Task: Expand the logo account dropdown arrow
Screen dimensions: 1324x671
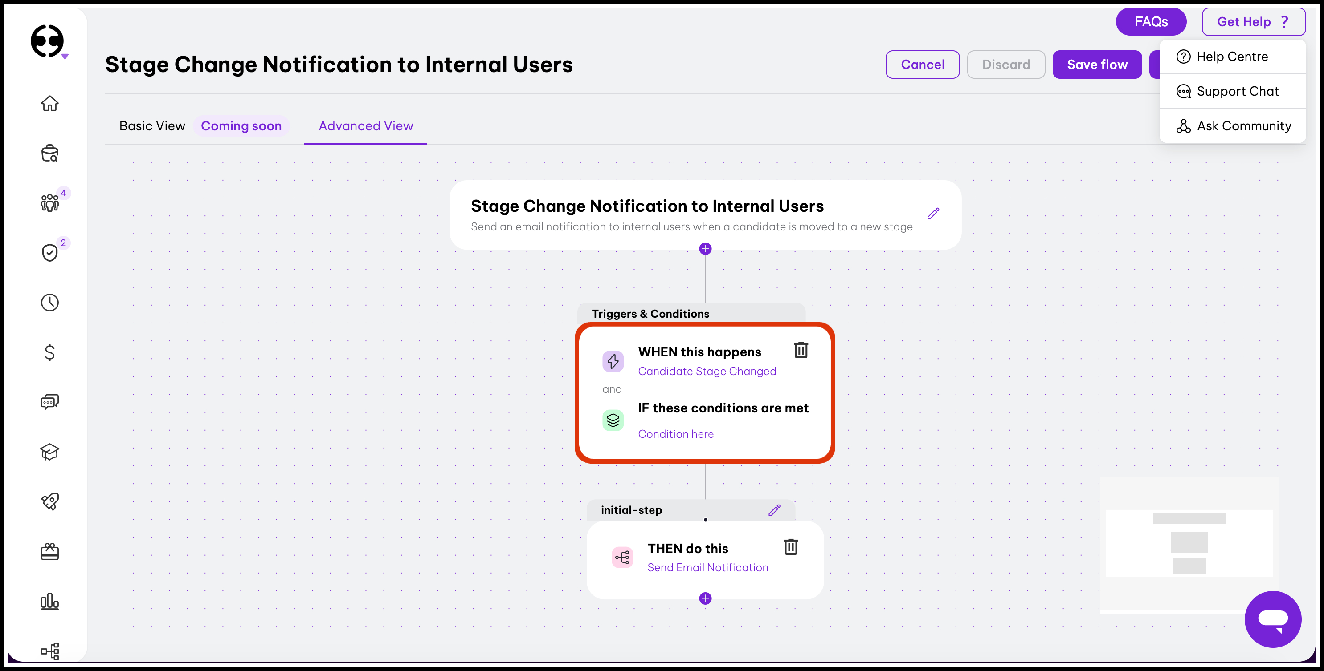Action: [x=65, y=57]
